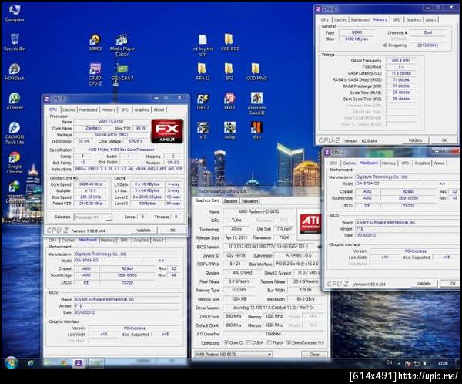The height and width of the screenshot is (384, 462).
Task: Launch the uTorrent desktop shortcut
Action: pos(15,101)
